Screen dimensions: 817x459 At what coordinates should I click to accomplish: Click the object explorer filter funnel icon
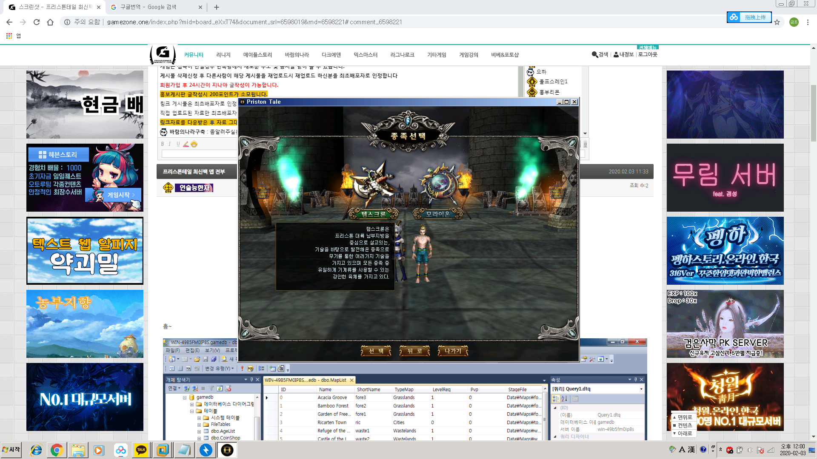(211, 388)
